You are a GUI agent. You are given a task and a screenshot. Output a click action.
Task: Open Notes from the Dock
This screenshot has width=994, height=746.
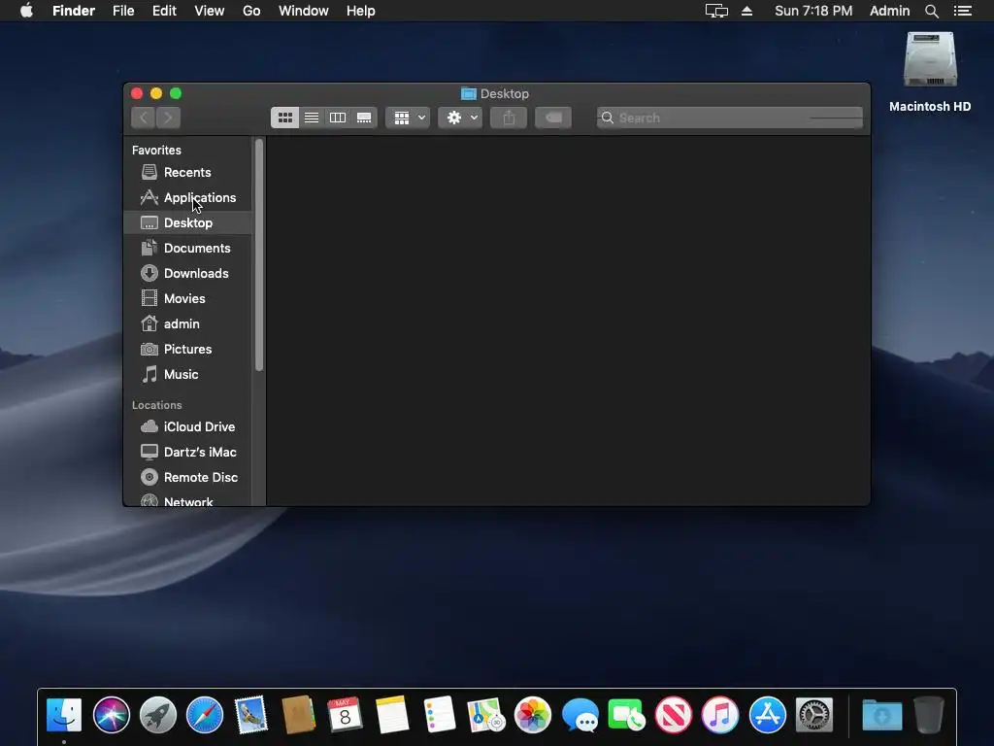392,715
